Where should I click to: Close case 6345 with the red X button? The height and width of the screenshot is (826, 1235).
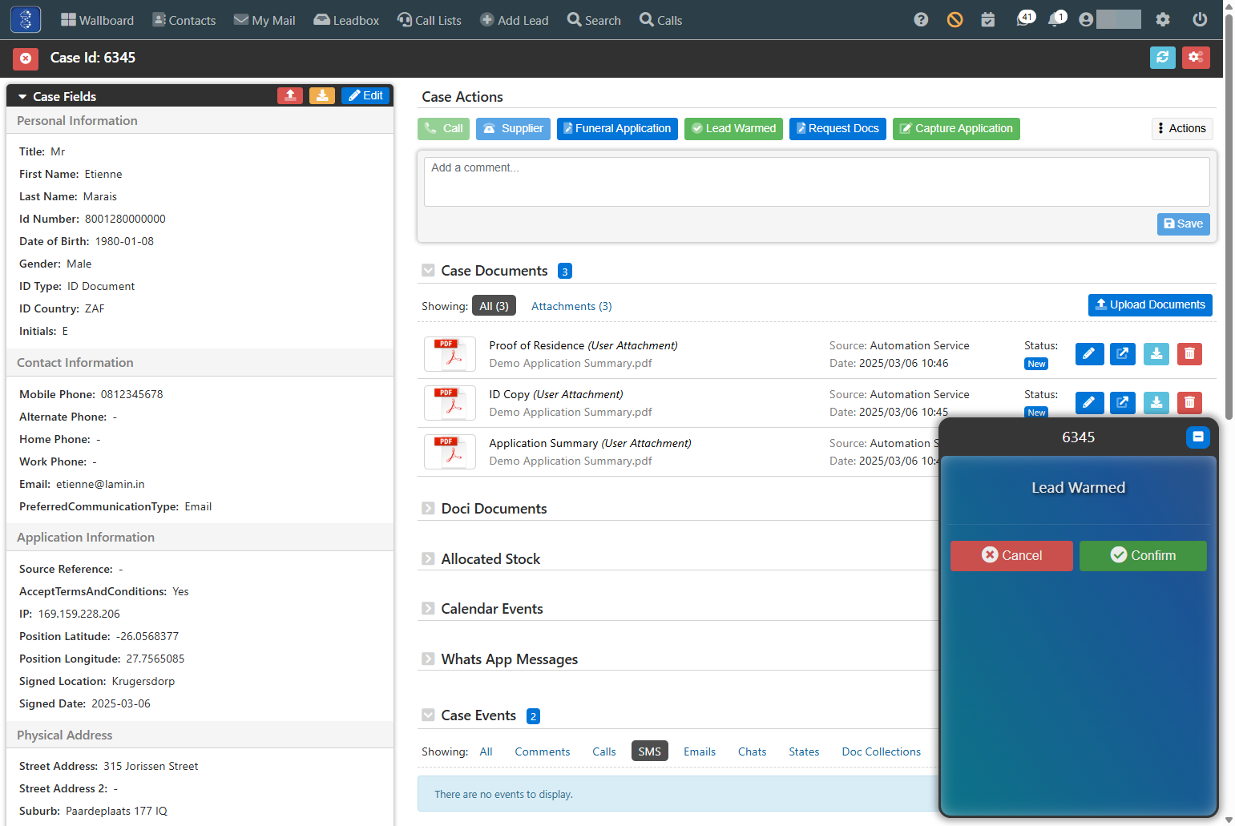click(26, 58)
